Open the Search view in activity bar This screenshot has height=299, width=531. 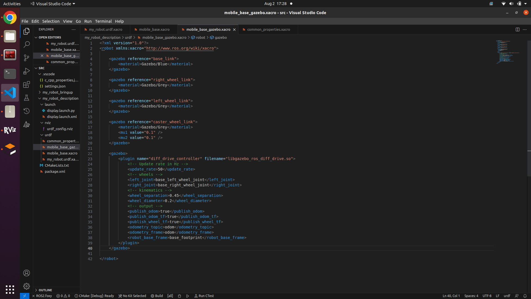tap(27, 45)
